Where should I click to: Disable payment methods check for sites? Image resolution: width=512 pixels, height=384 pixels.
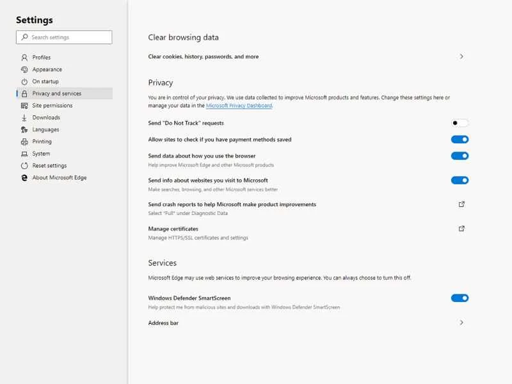(460, 139)
